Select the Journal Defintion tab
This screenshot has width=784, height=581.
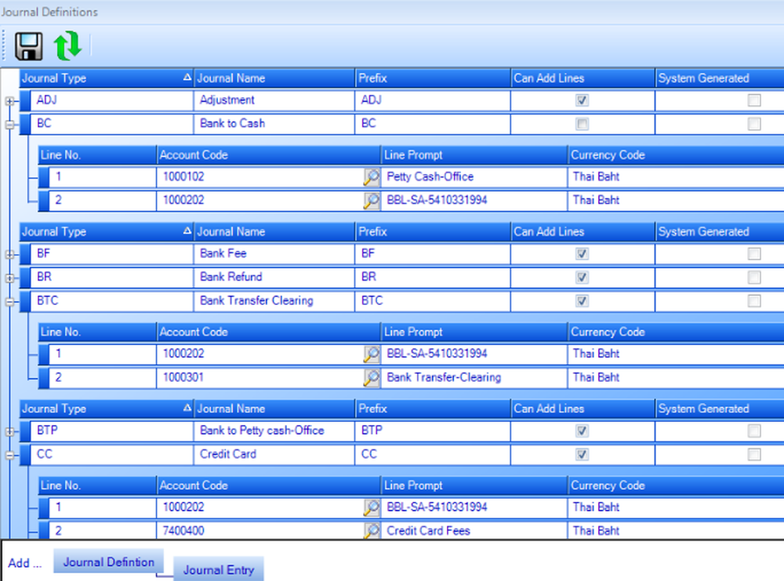pos(107,561)
